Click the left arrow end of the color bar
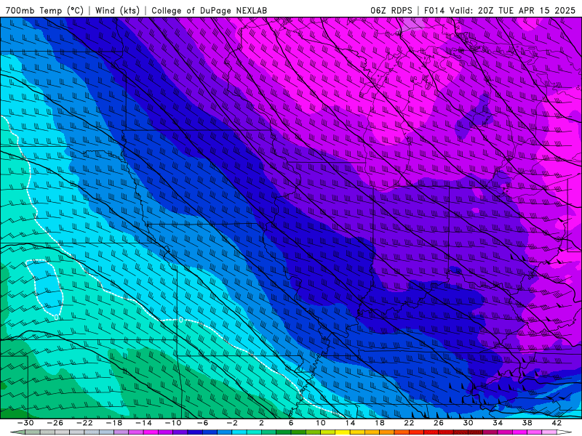The width and height of the screenshot is (582, 436). point(17,432)
